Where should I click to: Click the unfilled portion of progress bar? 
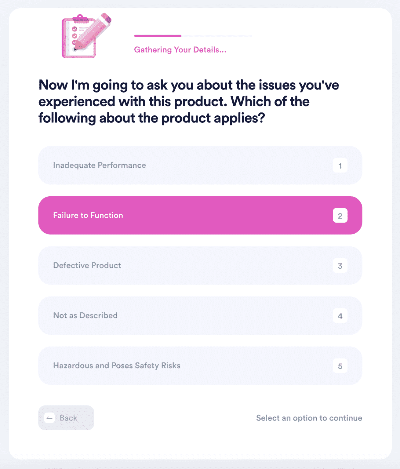(216, 36)
